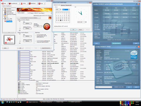Switch to the Időzóna tab
Screen dimensions: 141x106
63,5
